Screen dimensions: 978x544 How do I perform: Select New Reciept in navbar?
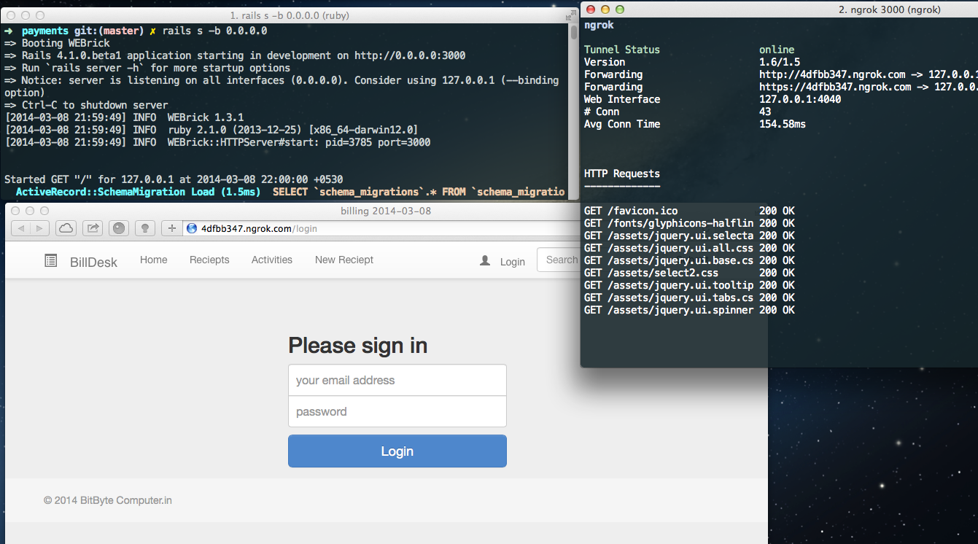(344, 260)
